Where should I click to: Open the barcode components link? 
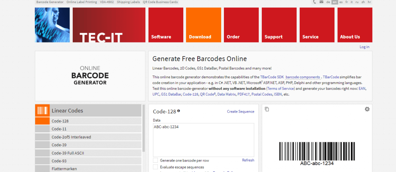tap(303, 77)
